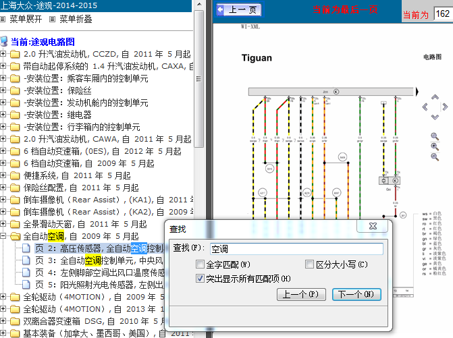Click folder icon of 倒车摄像机 (KA1)
Viewport: 453px width, 338px height.
tap(15, 200)
